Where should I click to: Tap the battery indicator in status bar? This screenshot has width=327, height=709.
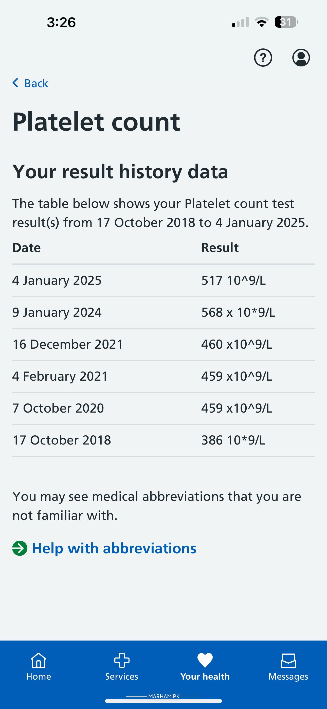[x=286, y=22]
